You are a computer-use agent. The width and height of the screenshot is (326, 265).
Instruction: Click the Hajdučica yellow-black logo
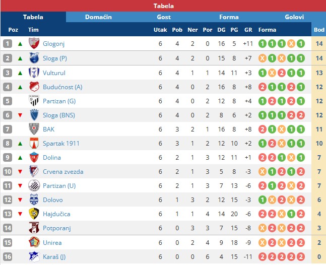tap(34, 214)
